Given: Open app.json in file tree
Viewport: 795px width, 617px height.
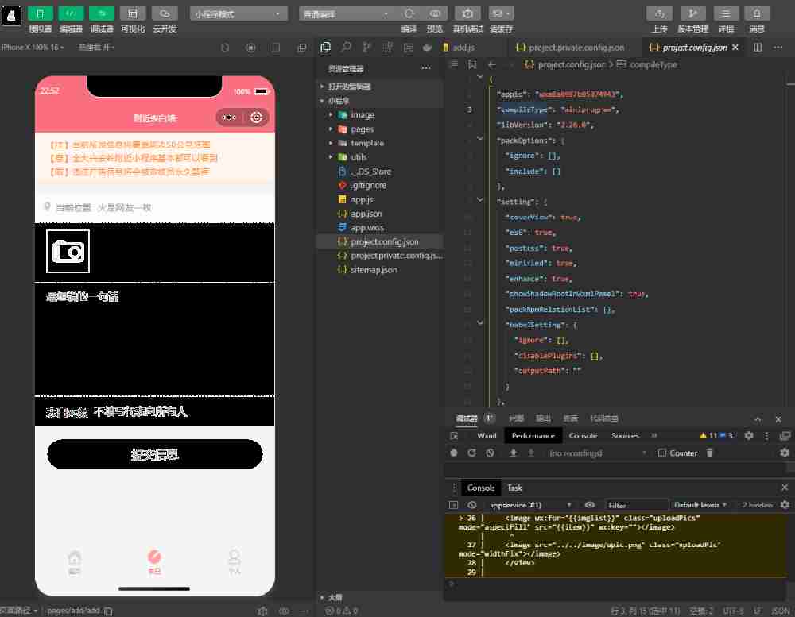Looking at the screenshot, I should tap(366, 214).
